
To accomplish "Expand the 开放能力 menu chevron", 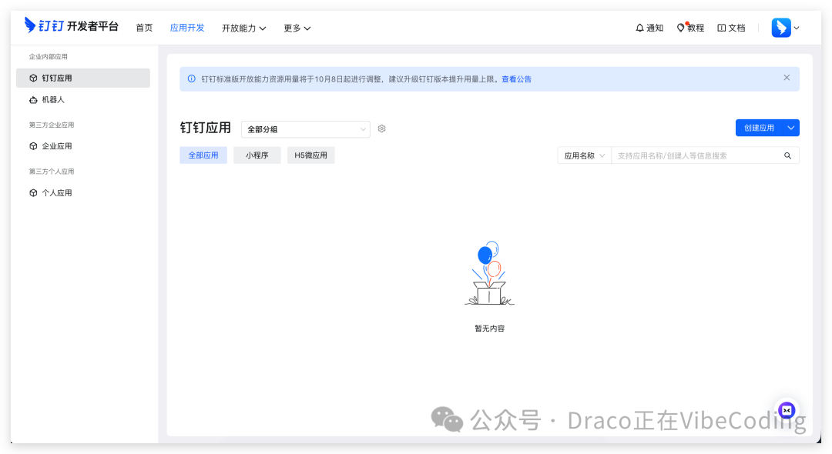I will (263, 28).
